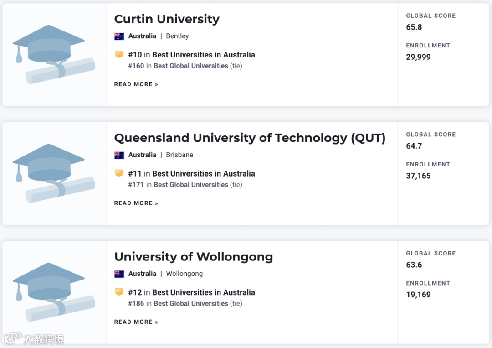Click the Australian flag beside Brisbane
This screenshot has height=348, width=492.
click(119, 155)
